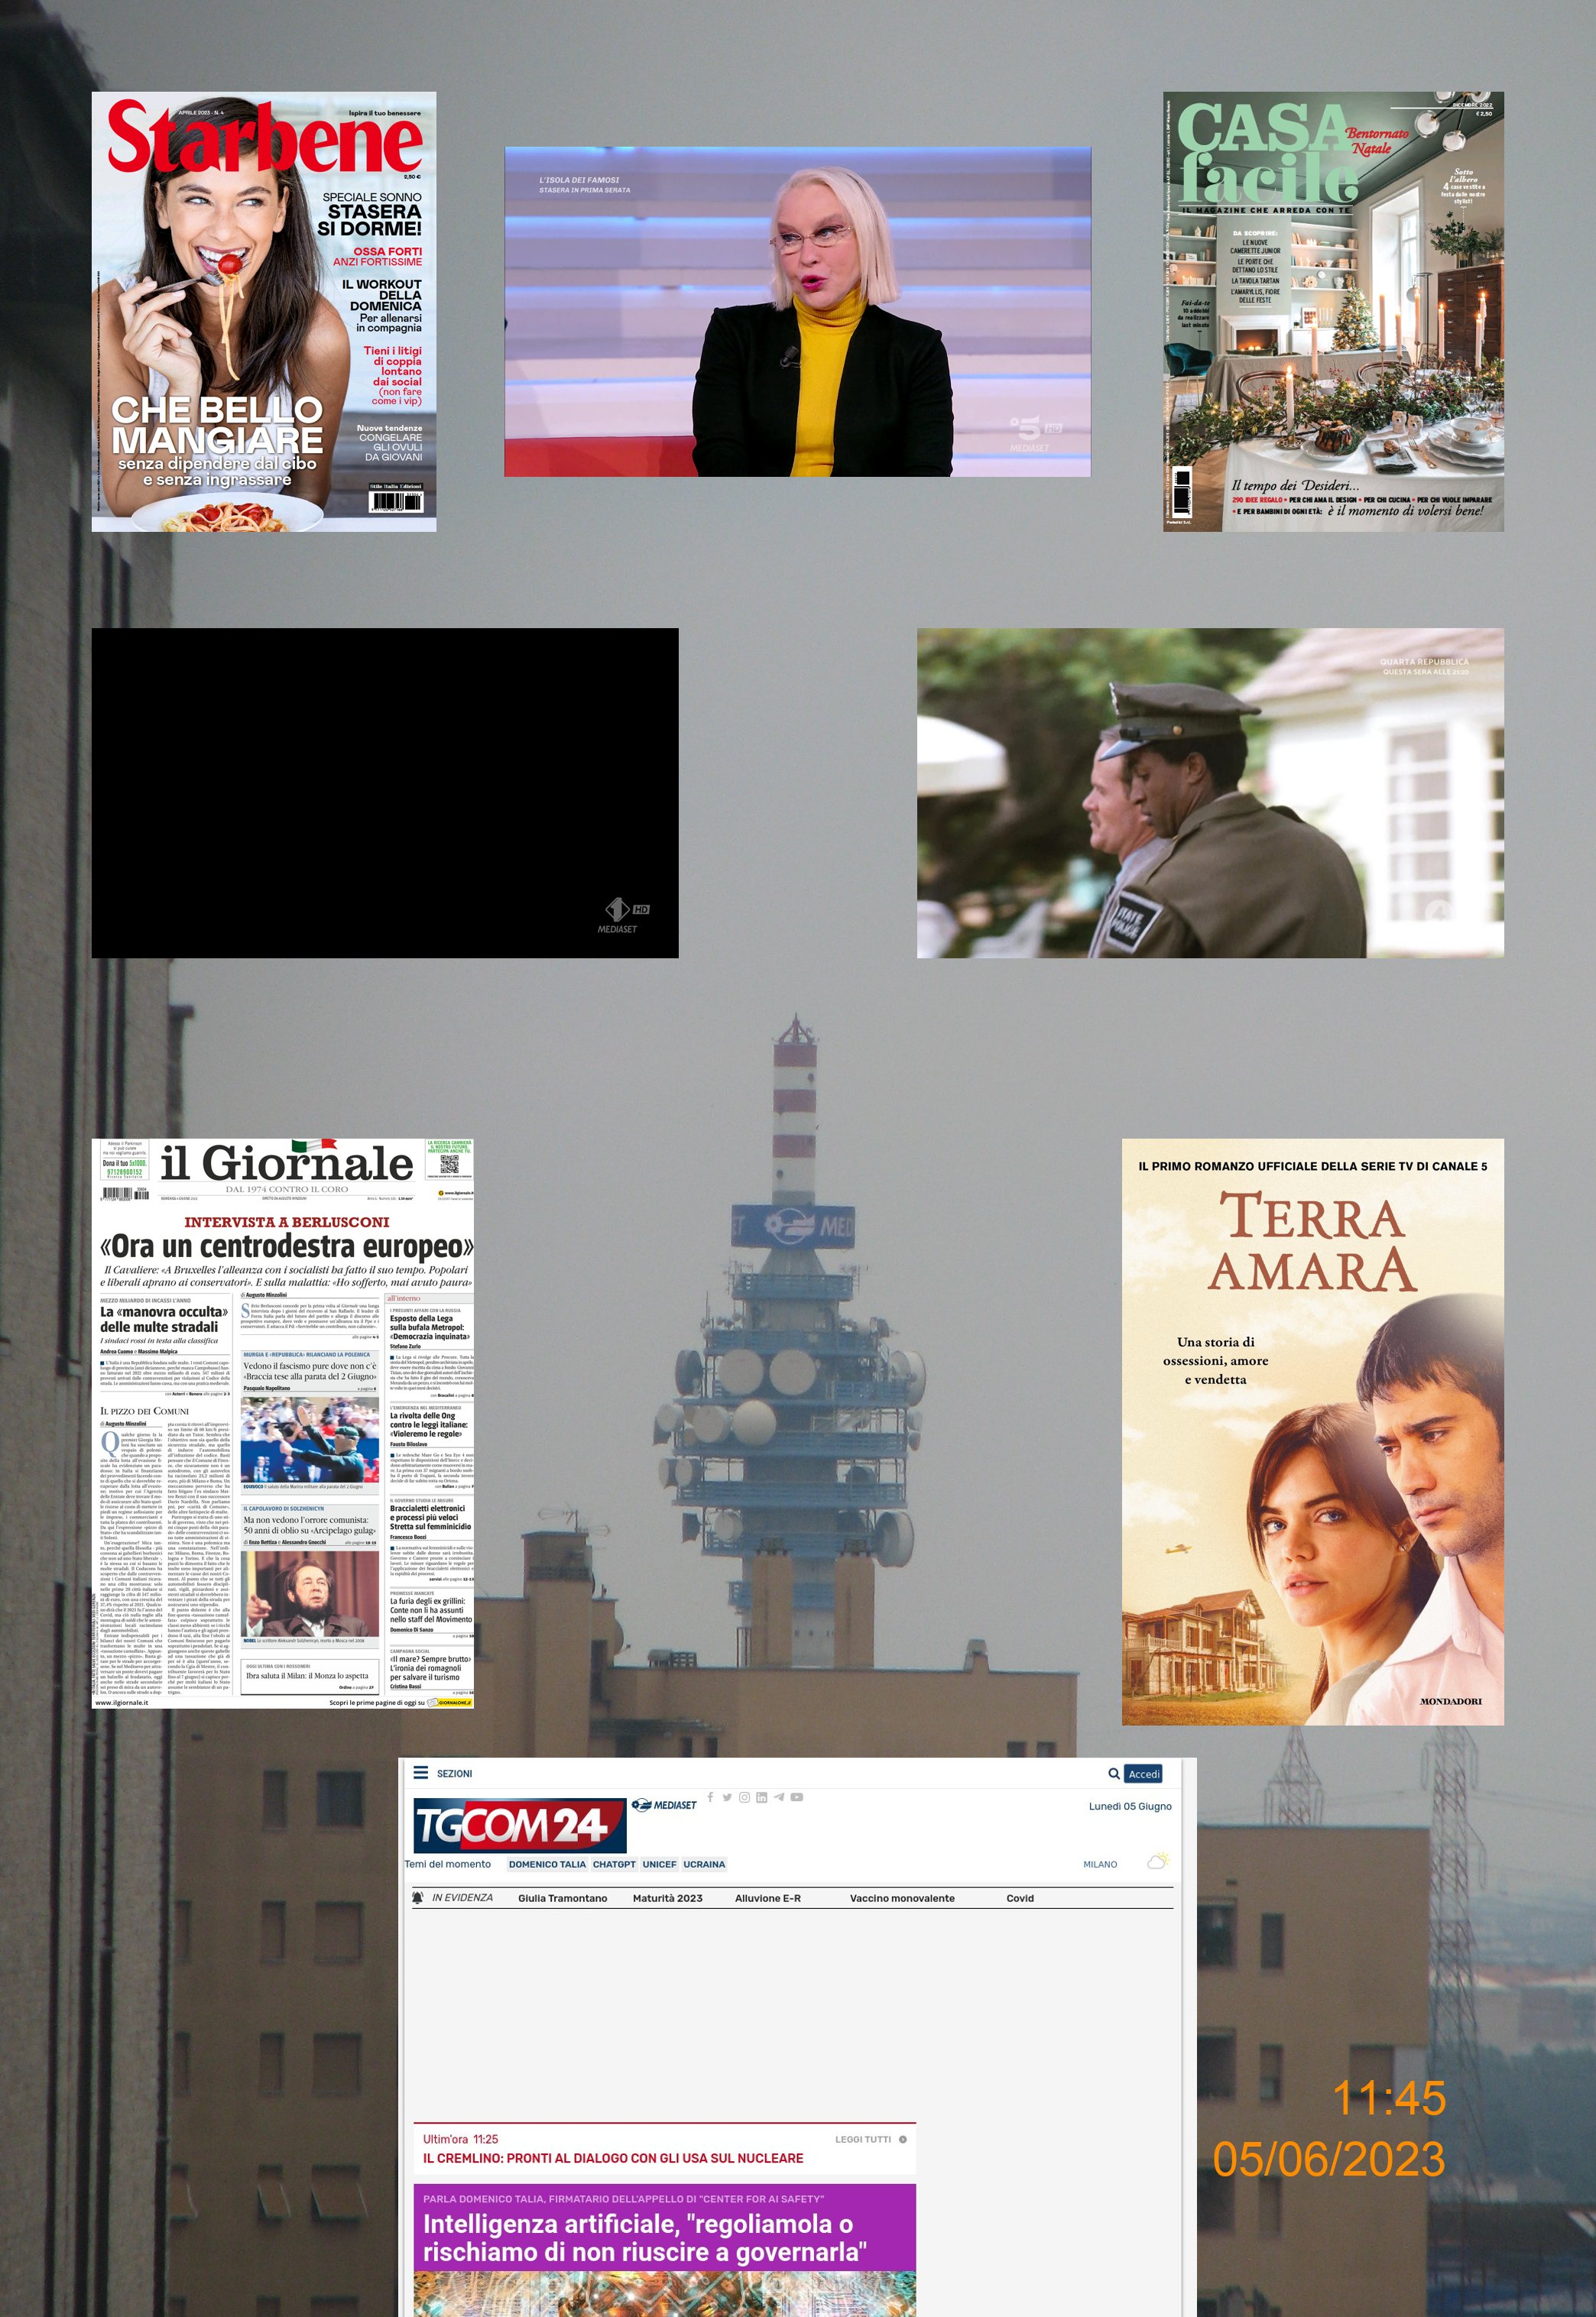Select the ChatGPT topic tag
Viewport: 1596px width, 2317px height.
point(614,1864)
